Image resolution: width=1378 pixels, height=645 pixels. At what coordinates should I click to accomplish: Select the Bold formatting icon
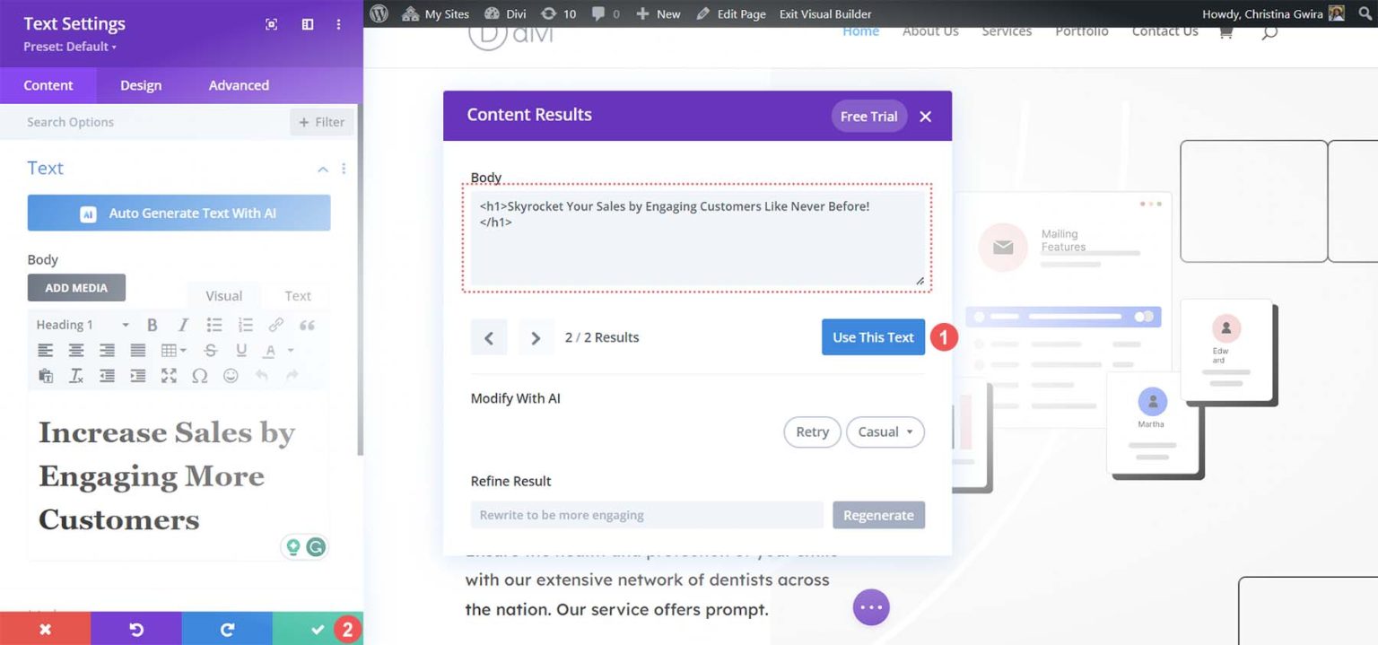tap(153, 325)
